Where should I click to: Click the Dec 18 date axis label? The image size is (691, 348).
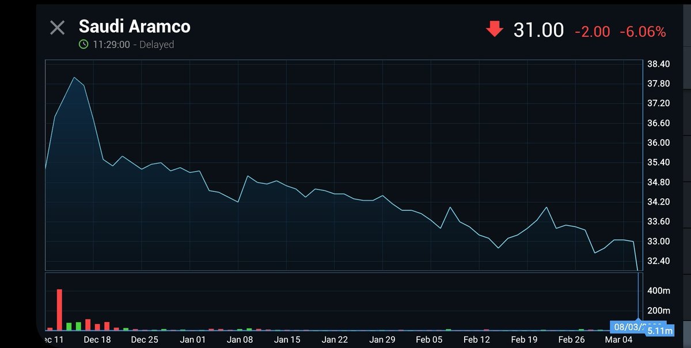(x=97, y=340)
